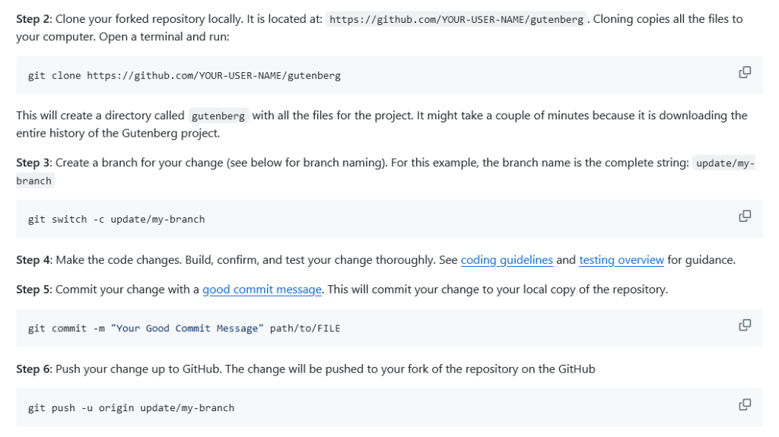The height and width of the screenshot is (437, 779).
Task: Open the coding guidelines link
Action: click(x=507, y=260)
